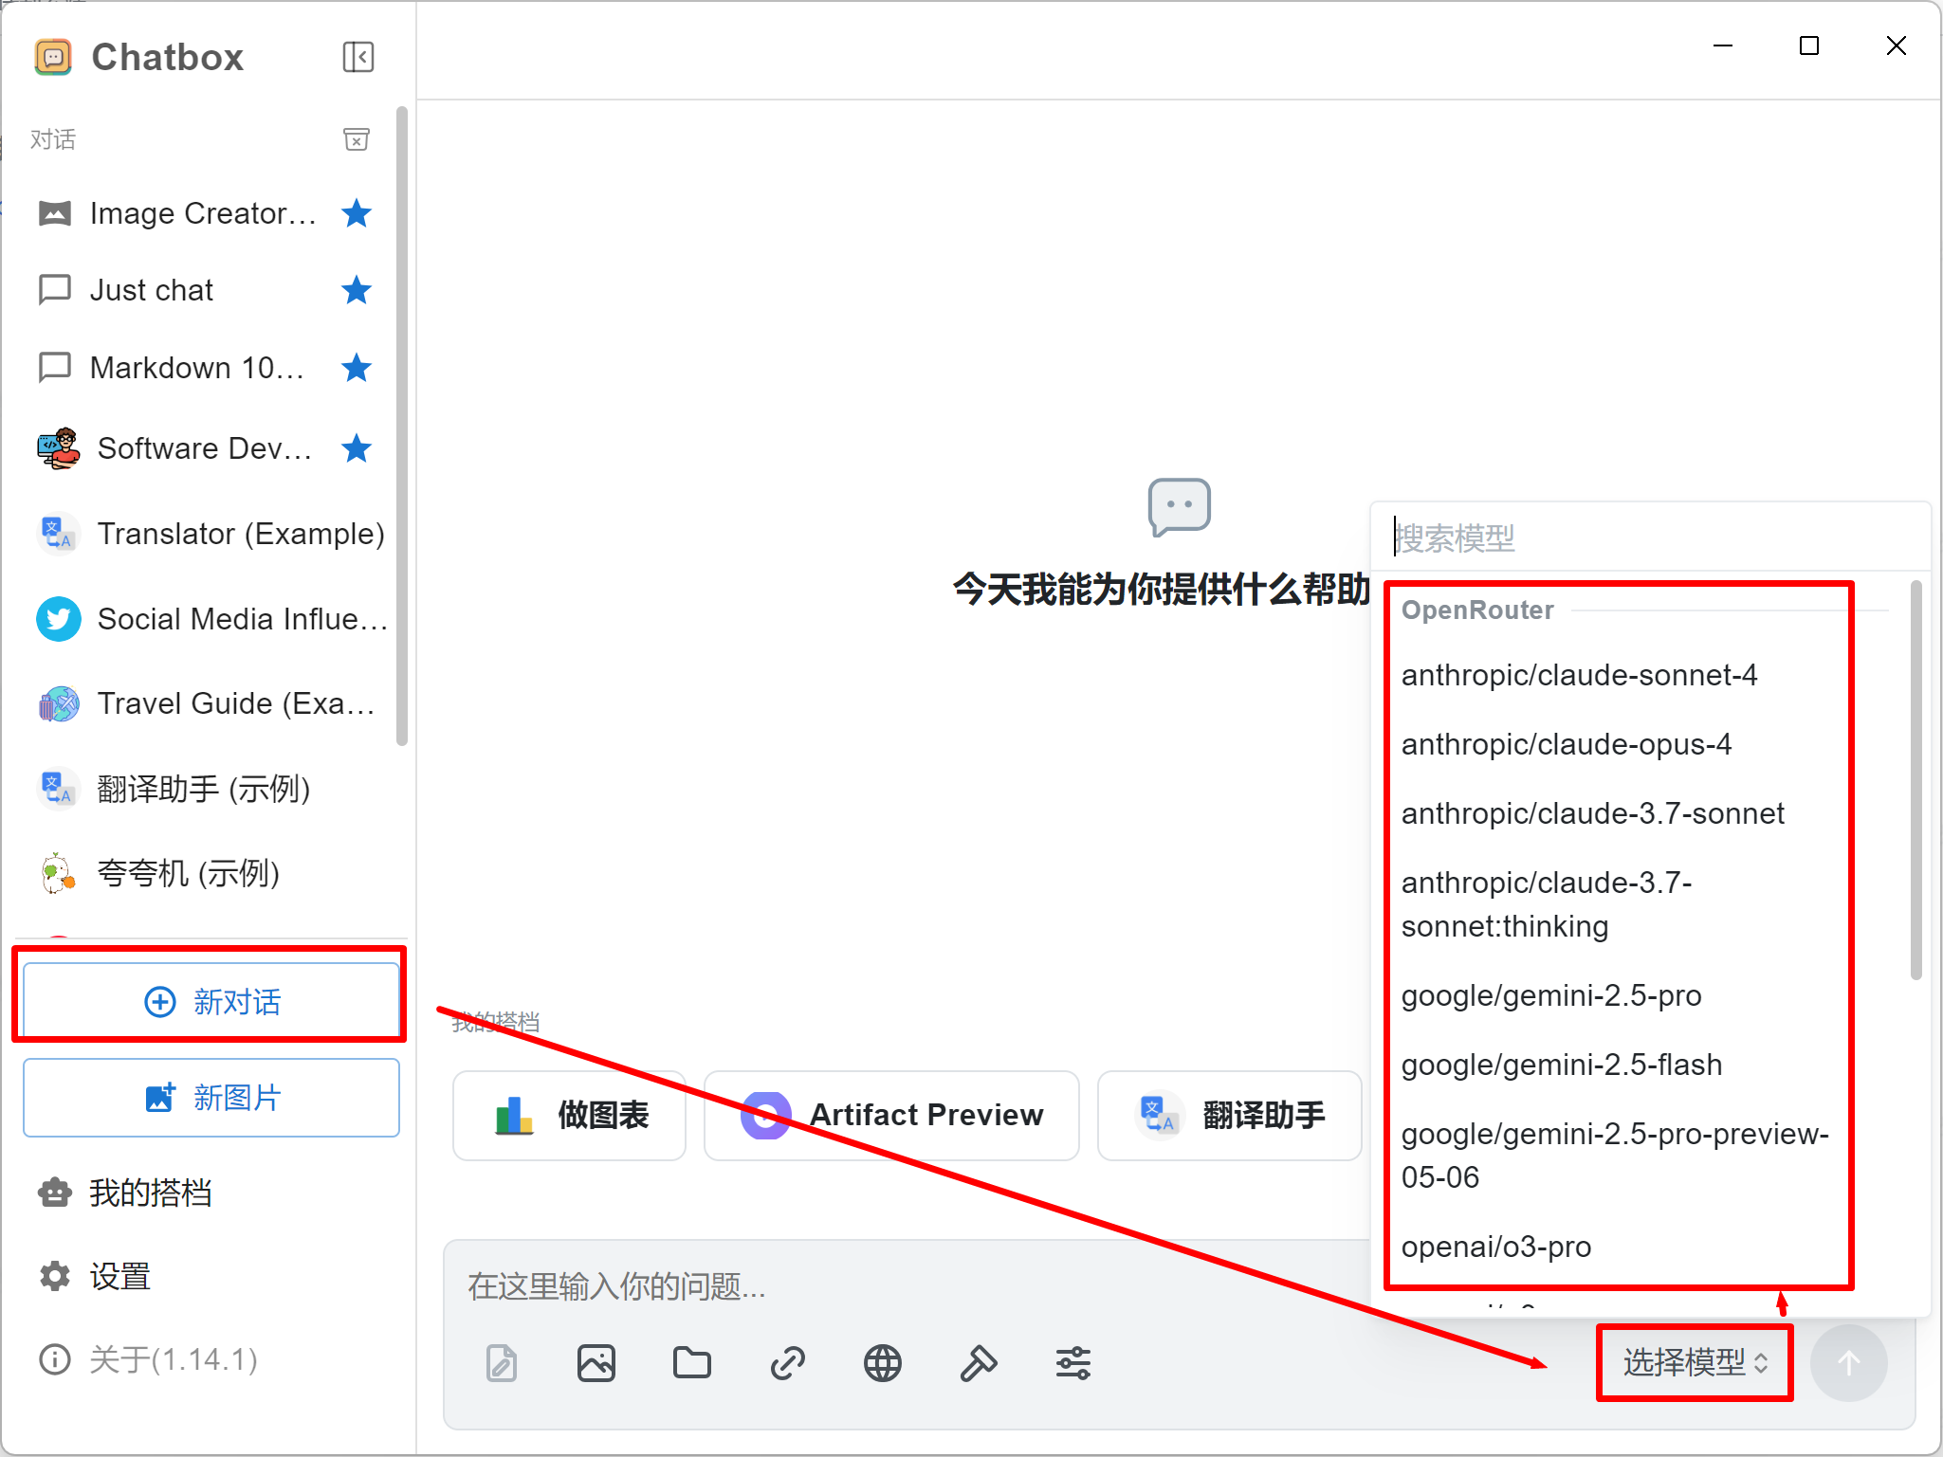Select google/gemini-2.5-pro-preview-05-06 model
The height and width of the screenshot is (1457, 1943).
(x=1617, y=1156)
